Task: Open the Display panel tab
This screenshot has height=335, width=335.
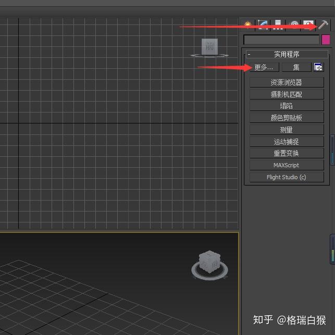Action: point(308,25)
